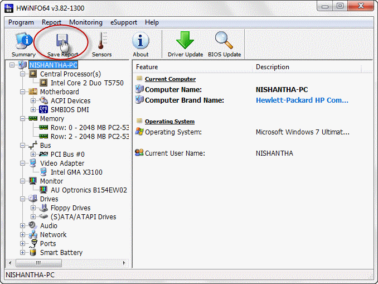The image size is (378, 284).
Task: Select the NISHANTHA-PC computer icon in tree
Action: (x=22, y=65)
